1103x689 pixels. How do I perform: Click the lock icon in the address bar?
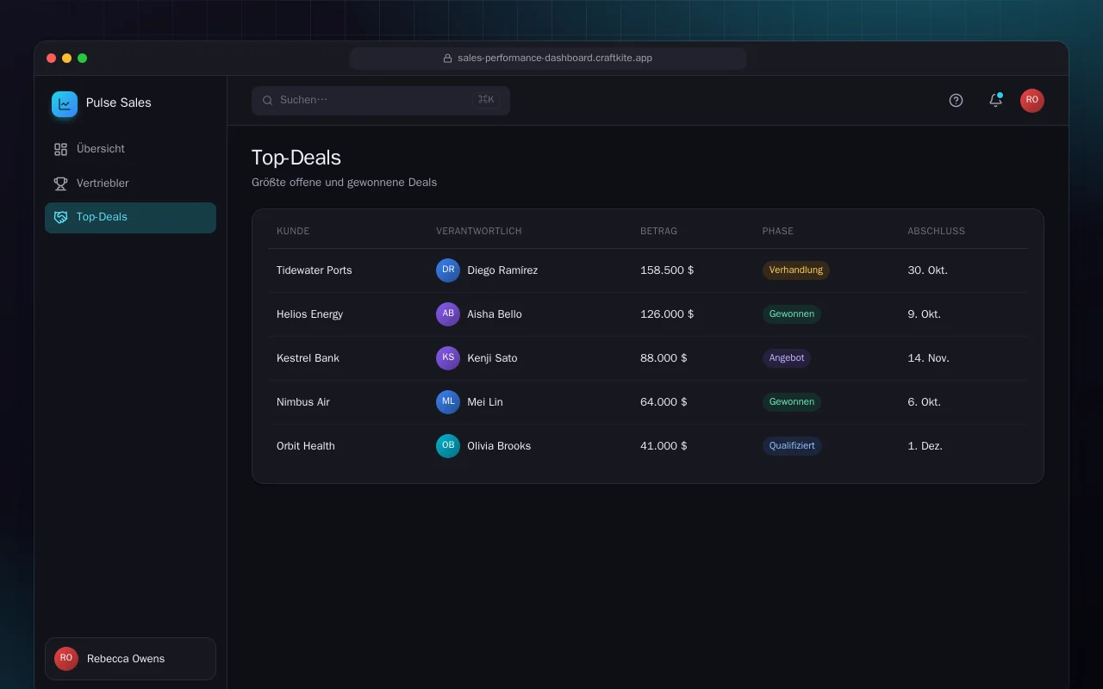[x=448, y=59]
